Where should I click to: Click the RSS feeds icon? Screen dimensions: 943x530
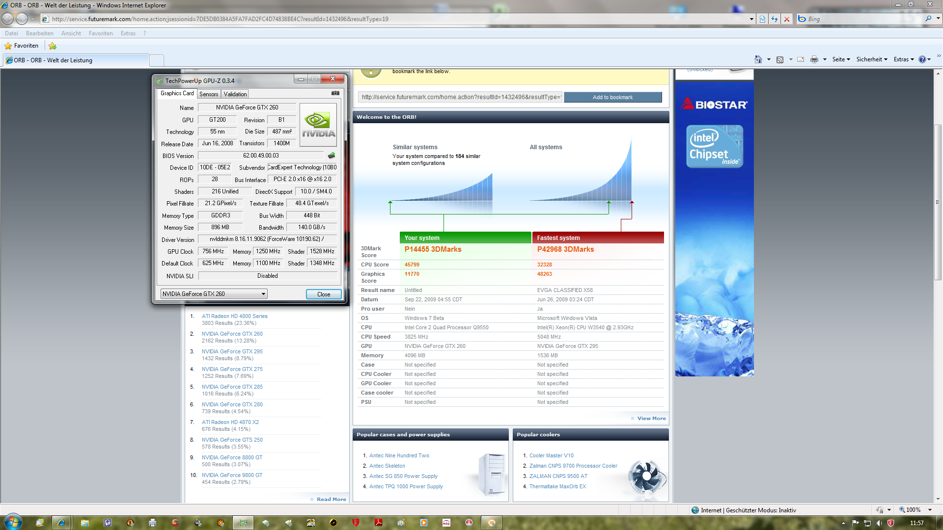pos(780,59)
